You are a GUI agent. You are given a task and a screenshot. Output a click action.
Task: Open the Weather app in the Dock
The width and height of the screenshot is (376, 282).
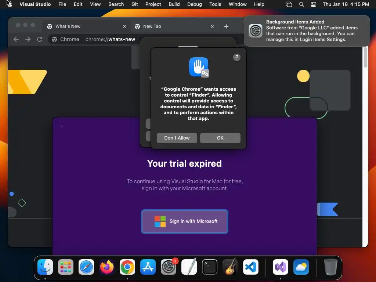(x=301, y=267)
